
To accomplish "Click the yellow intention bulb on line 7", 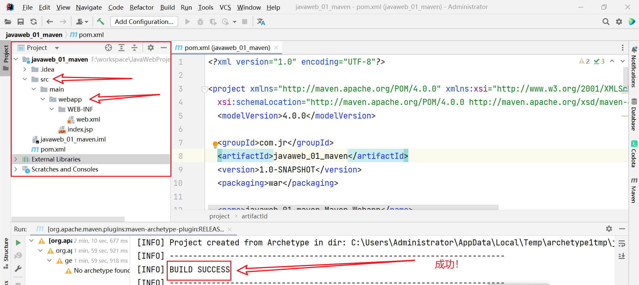I will [215, 144].
